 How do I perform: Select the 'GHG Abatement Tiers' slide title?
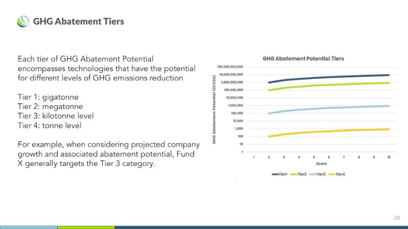[x=79, y=21]
